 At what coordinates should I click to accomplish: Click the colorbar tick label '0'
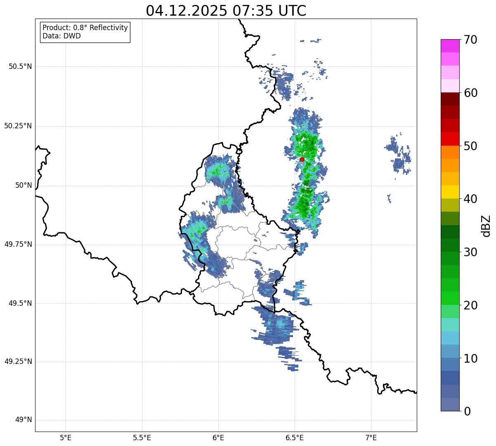pos(467,411)
